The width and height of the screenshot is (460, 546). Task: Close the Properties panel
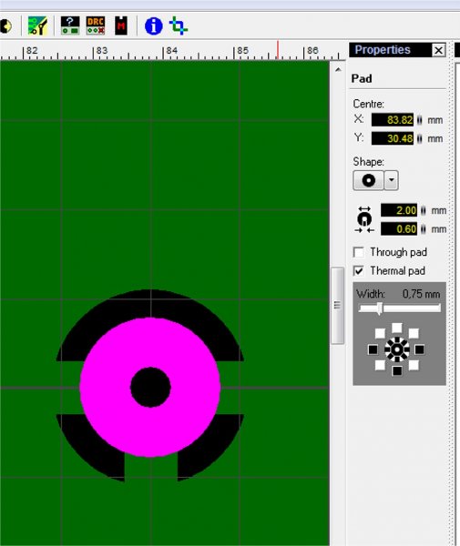pyautogui.click(x=438, y=50)
